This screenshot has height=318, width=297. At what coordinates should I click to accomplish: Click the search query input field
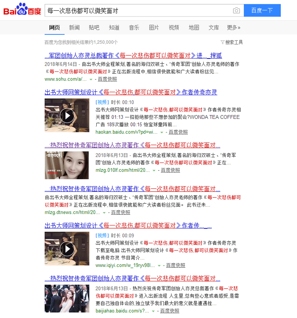pos(138,11)
